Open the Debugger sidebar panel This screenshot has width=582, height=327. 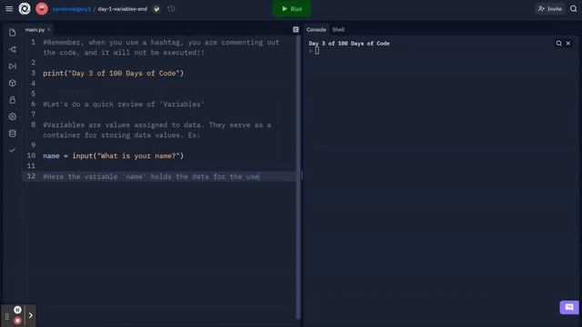click(x=13, y=66)
